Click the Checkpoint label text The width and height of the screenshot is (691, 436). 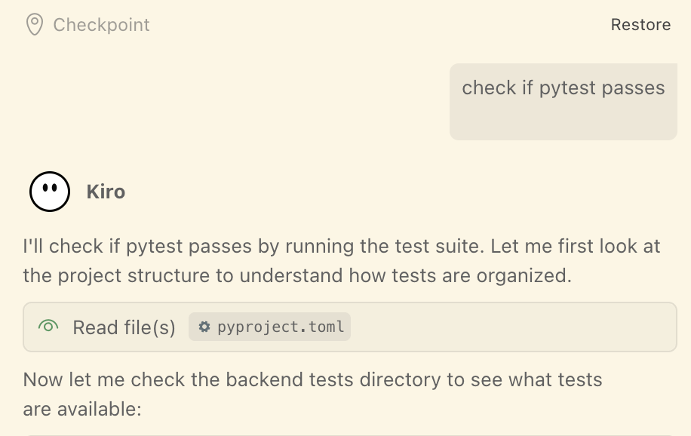coord(101,25)
